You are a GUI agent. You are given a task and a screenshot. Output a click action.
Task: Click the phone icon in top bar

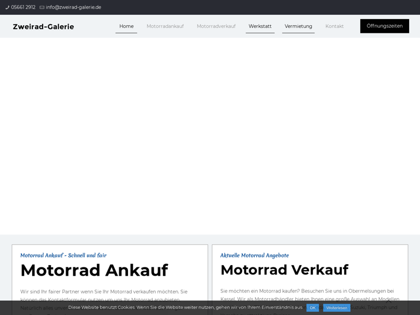(8, 8)
